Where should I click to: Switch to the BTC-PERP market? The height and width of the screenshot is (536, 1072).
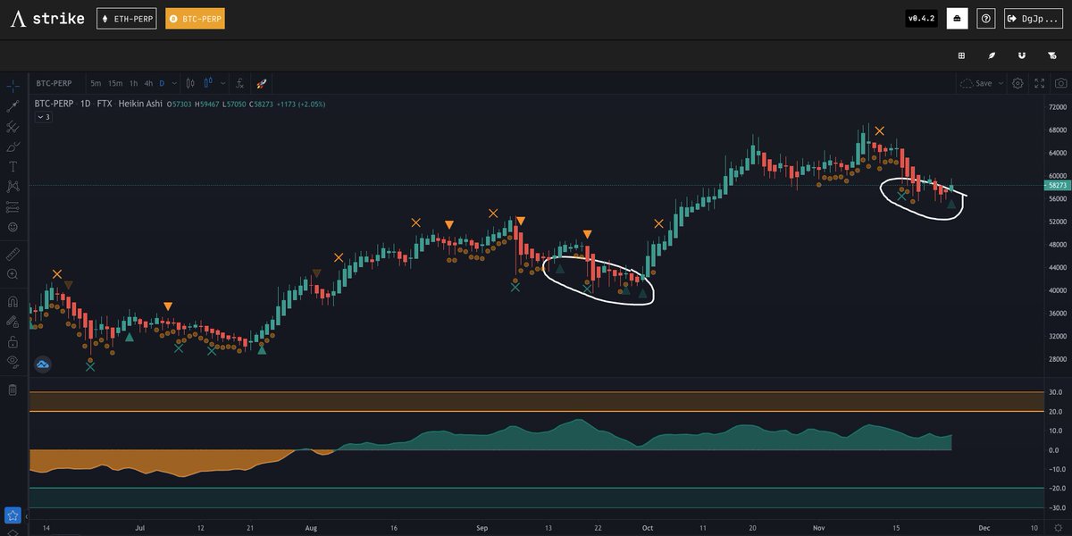[x=195, y=19]
